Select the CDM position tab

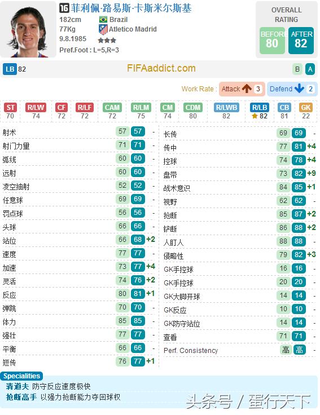tap(193, 108)
